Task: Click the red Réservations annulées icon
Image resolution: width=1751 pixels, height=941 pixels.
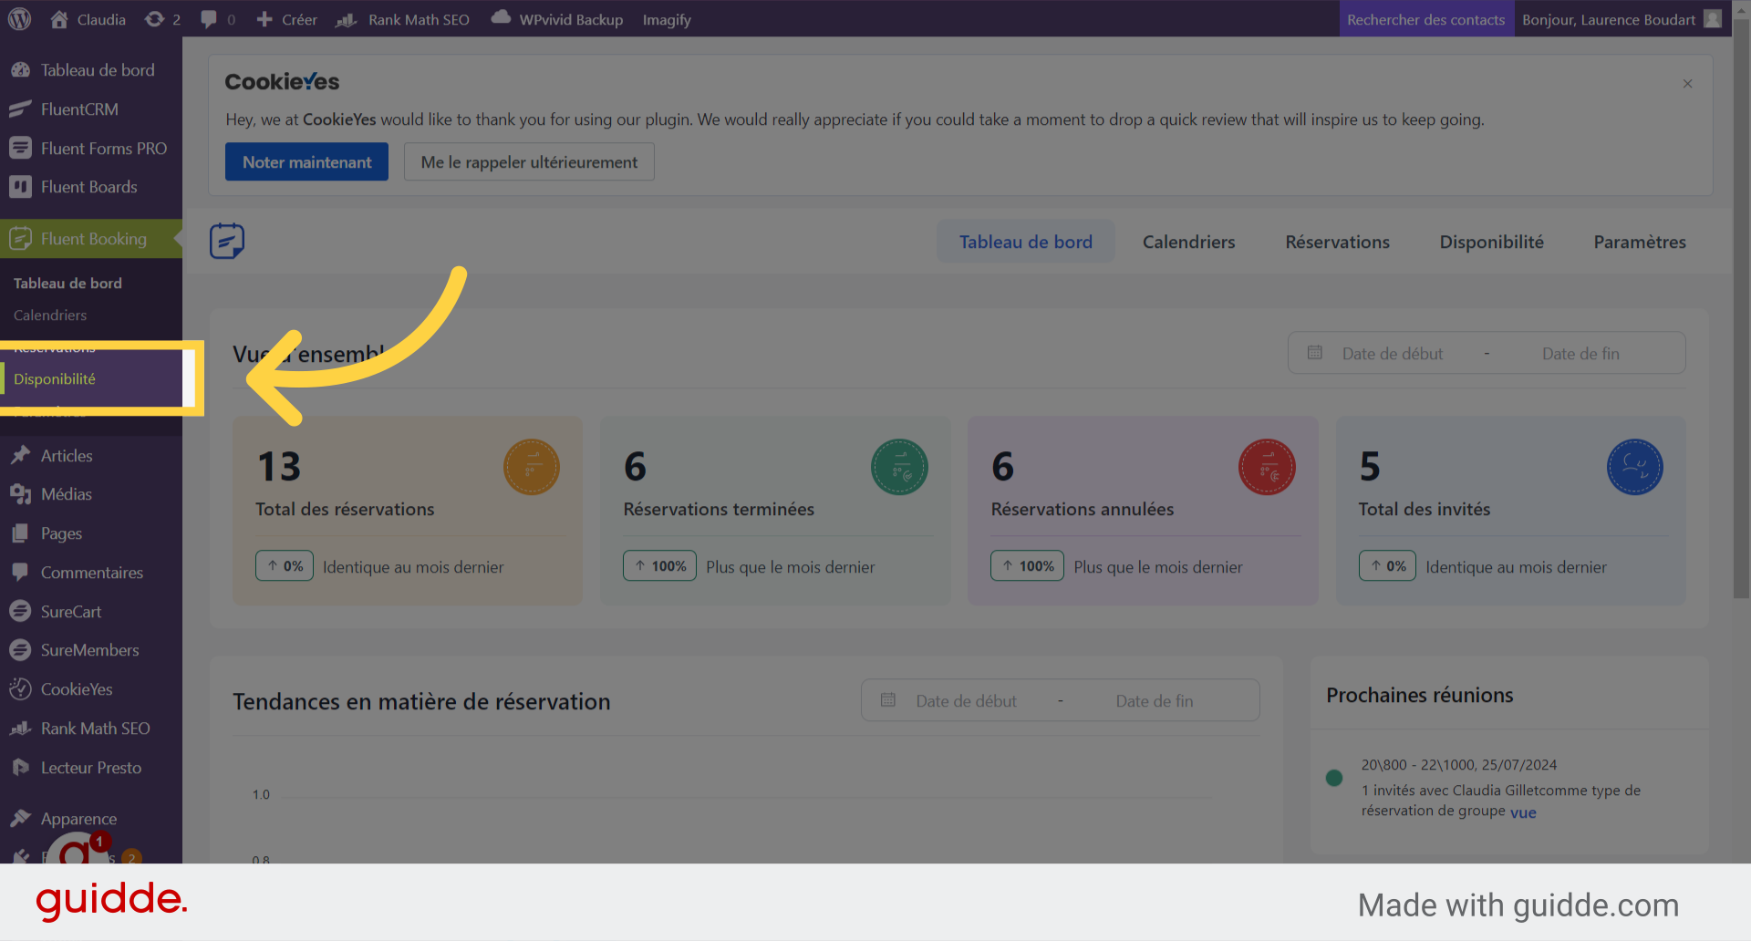Action: tap(1267, 467)
